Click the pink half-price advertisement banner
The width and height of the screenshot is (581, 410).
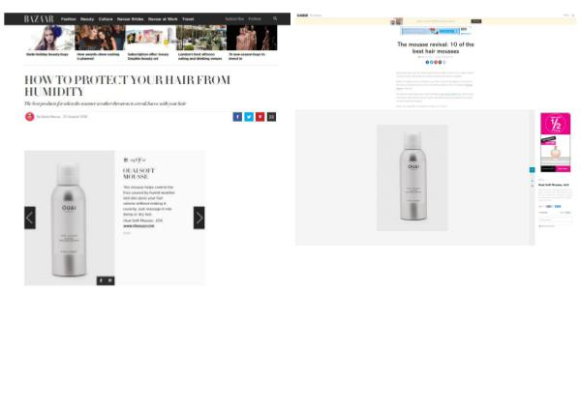pyautogui.click(x=555, y=142)
